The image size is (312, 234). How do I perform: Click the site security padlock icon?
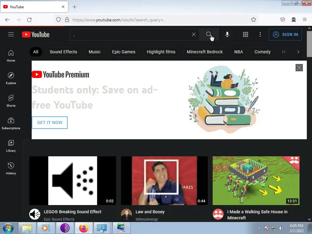pyautogui.click(x=67, y=19)
